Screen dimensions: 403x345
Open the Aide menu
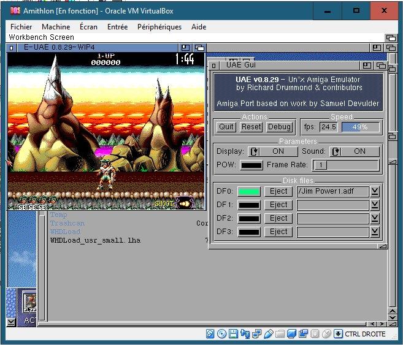[198, 27]
